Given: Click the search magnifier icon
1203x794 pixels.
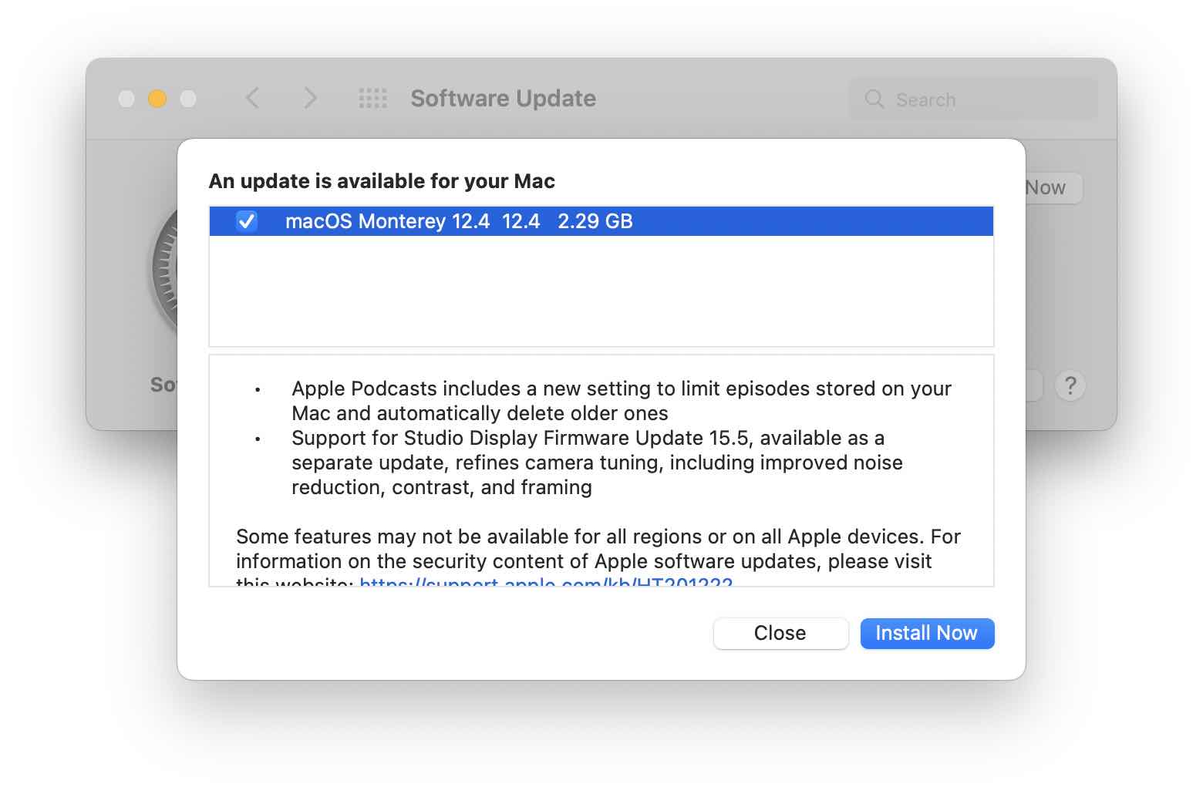Looking at the screenshot, I should tap(874, 99).
